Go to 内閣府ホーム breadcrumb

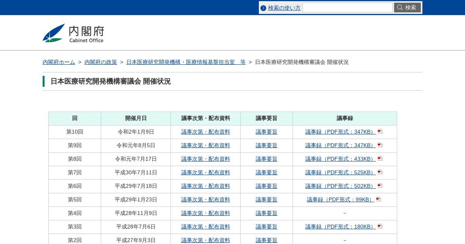[x=59, y=62]
